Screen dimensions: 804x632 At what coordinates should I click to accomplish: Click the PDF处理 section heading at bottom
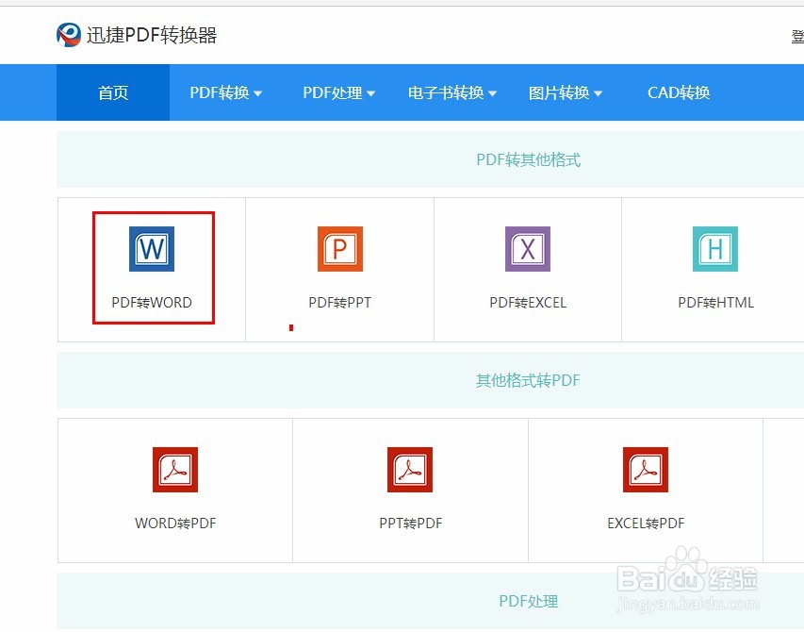(x=528, y=601)
